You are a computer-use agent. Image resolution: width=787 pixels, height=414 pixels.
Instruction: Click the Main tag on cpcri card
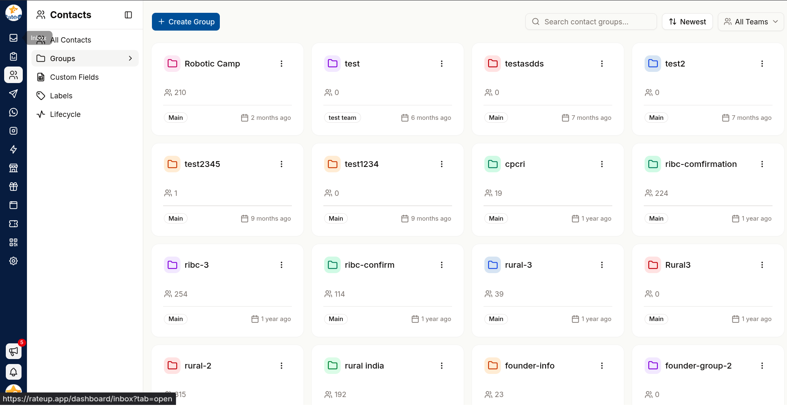pyautogui.click(x=496, y=219)
